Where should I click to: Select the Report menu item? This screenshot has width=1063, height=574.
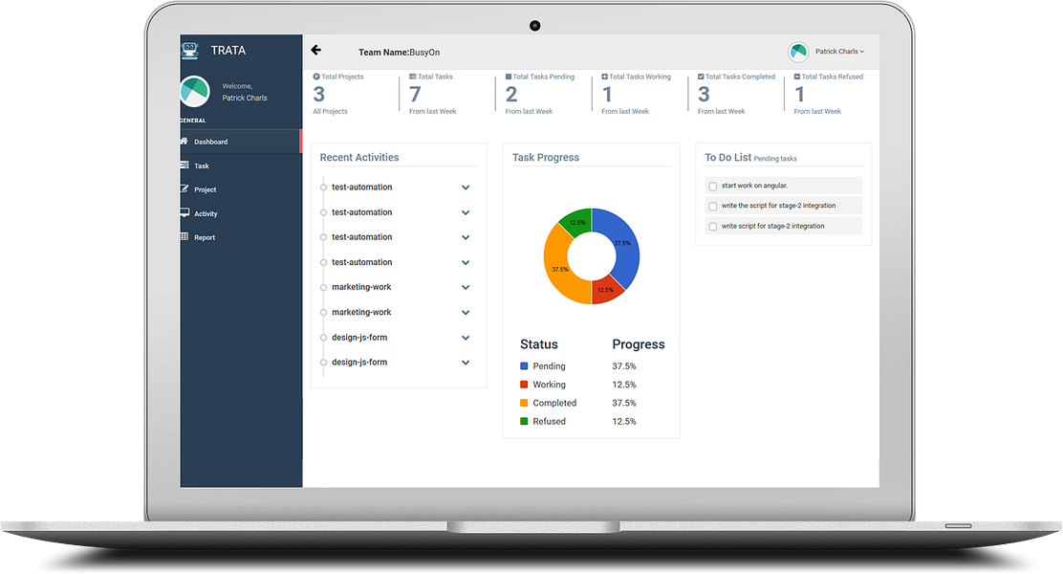(205, 237)
